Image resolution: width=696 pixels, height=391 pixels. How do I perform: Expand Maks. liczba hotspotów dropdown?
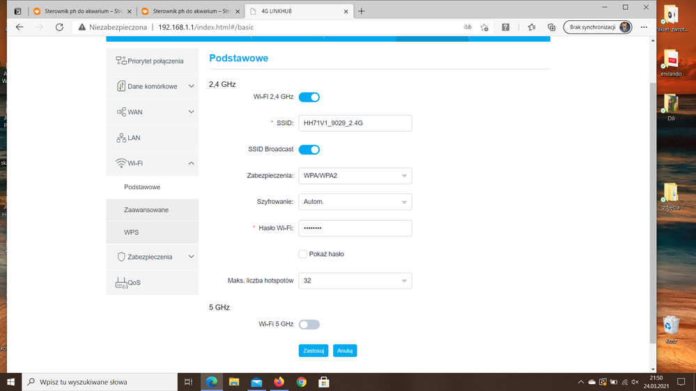tap(355, 281)
